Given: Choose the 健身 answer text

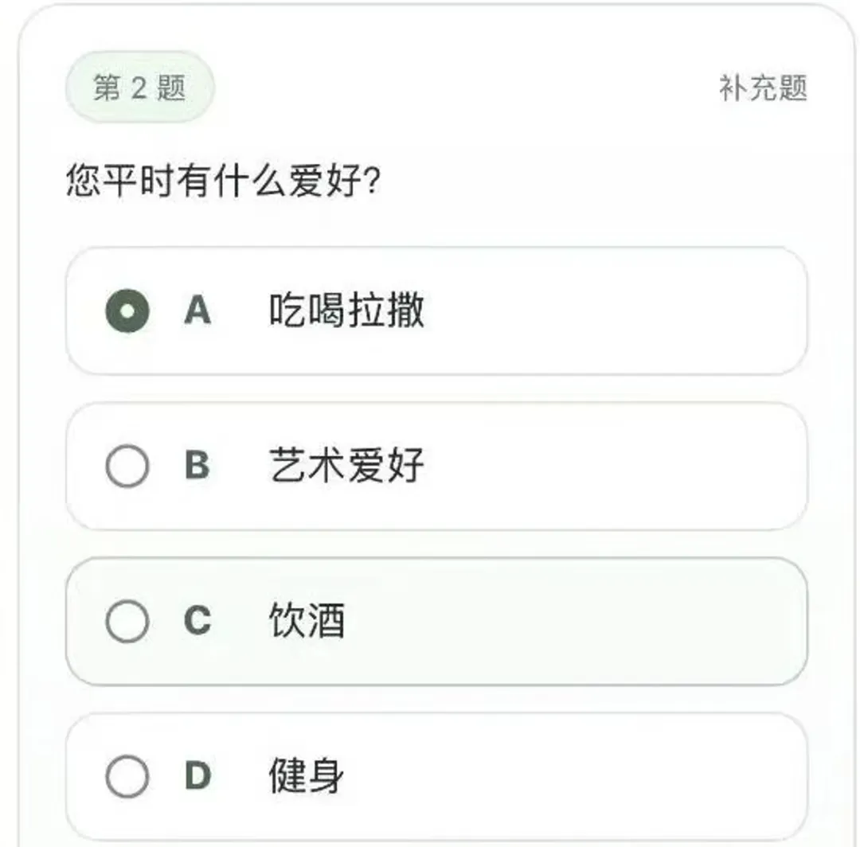Looking at the screenshot, I should click(307, 776).
